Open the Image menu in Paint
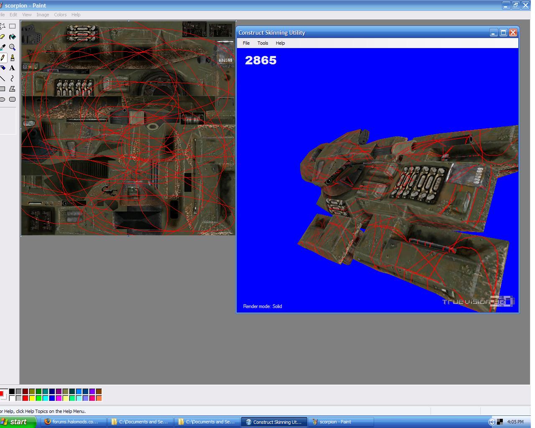Viewport: 535px width, 428px height. click(43, 15)
